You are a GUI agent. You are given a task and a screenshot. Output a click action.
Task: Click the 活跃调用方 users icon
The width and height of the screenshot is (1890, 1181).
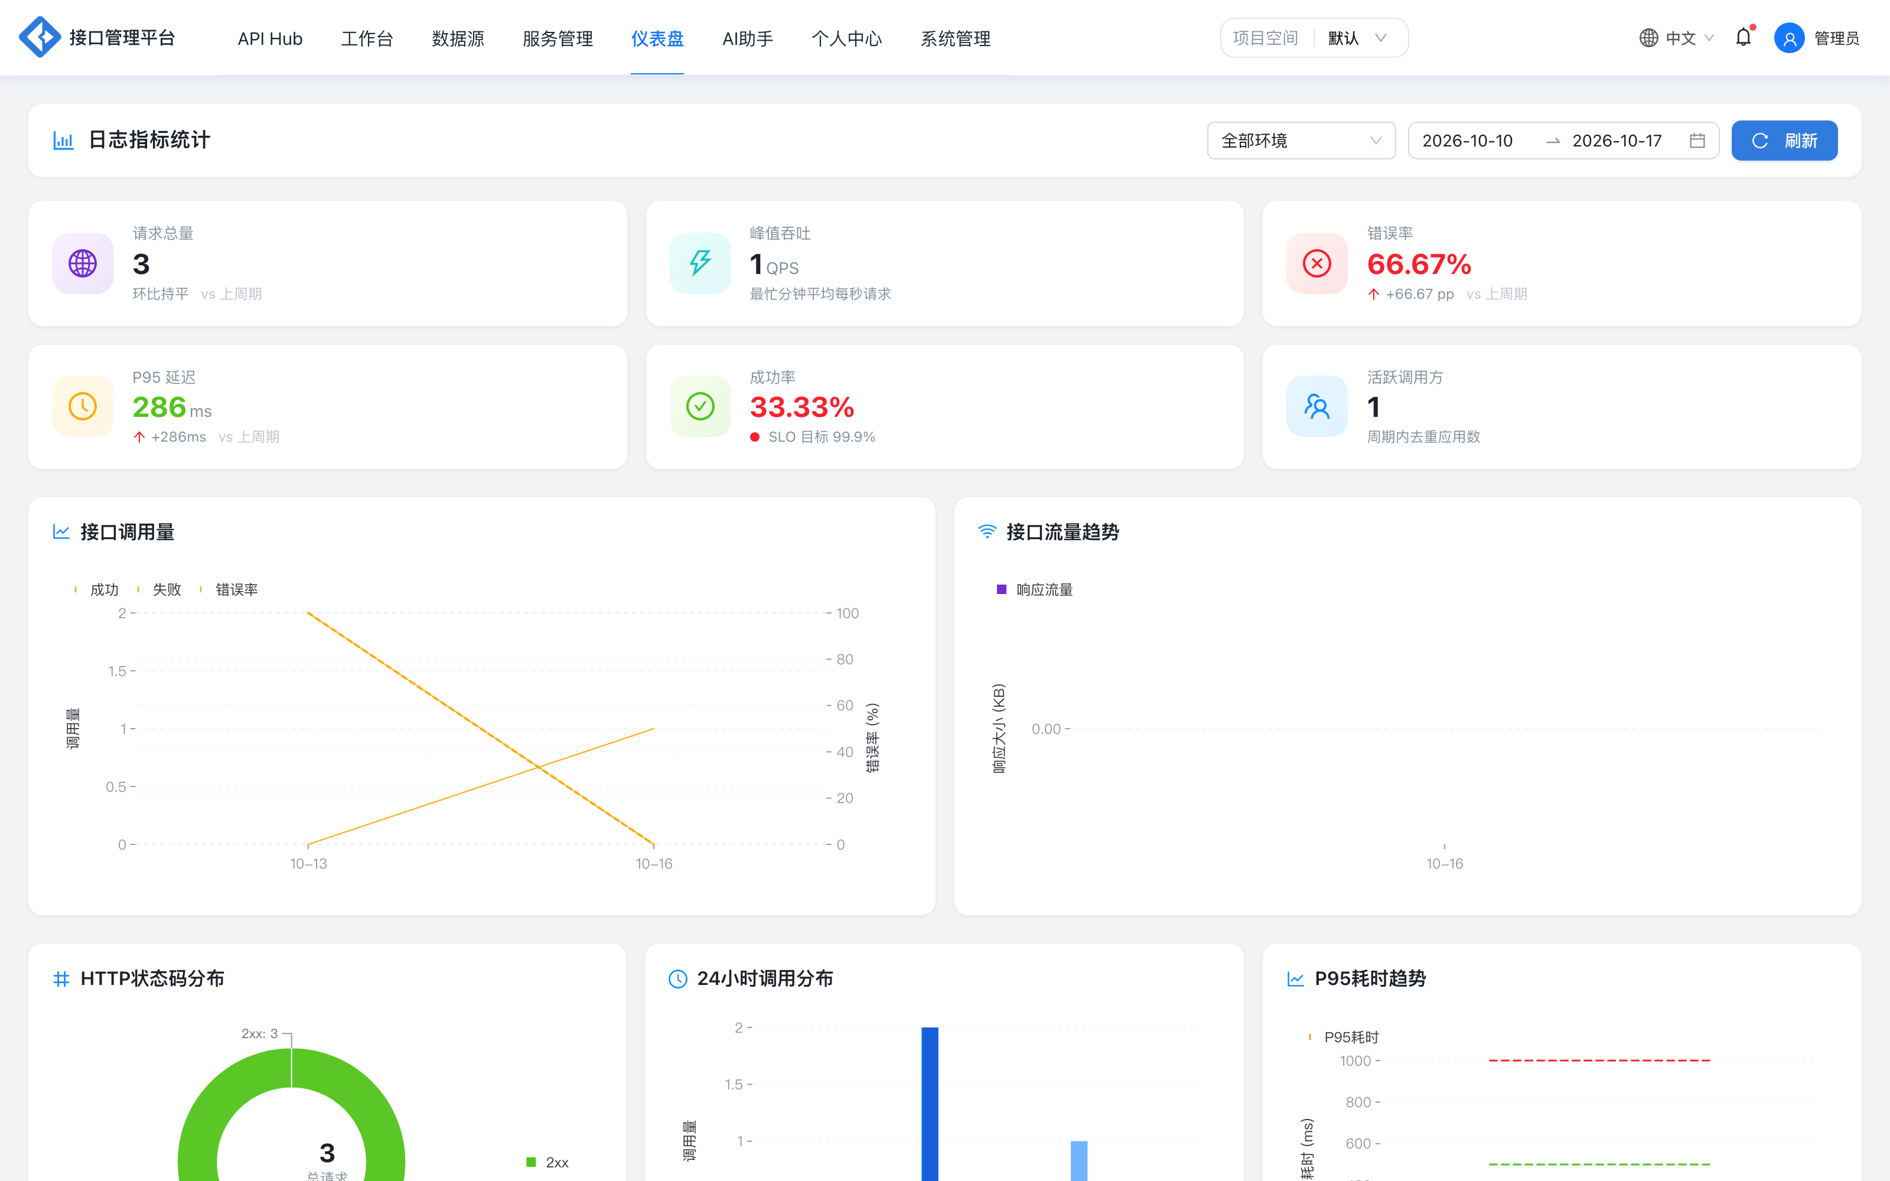point(1317,406)
